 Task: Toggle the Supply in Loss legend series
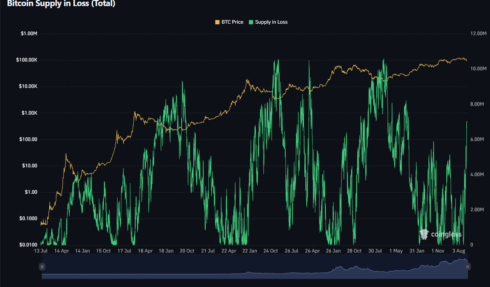(271, 22)
